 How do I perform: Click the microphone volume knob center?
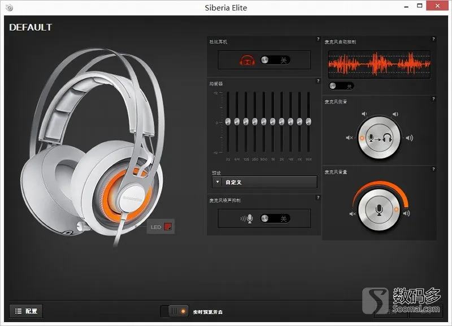[x=379, y=210]
